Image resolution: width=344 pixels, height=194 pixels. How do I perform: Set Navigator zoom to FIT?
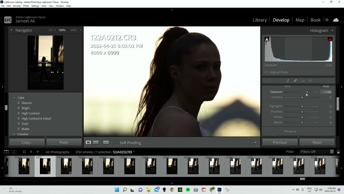pyautogui.click(x=51, y=30)
